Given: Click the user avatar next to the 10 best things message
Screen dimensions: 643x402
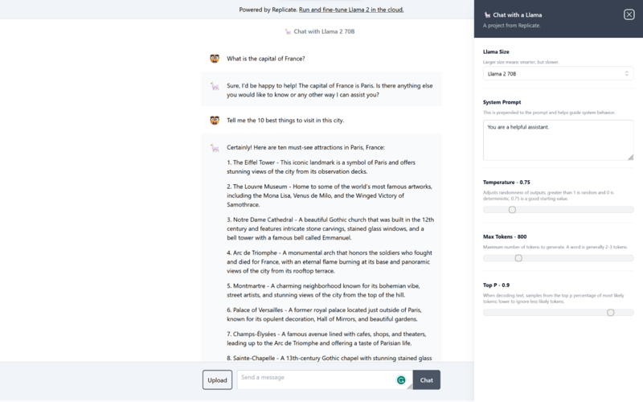Looking at the screenshot, I should click(215, 120).
